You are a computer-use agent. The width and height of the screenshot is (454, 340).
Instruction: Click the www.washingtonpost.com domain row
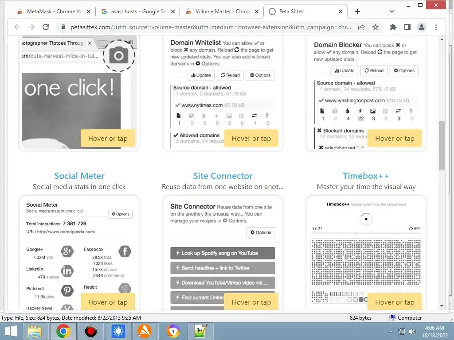367,100
